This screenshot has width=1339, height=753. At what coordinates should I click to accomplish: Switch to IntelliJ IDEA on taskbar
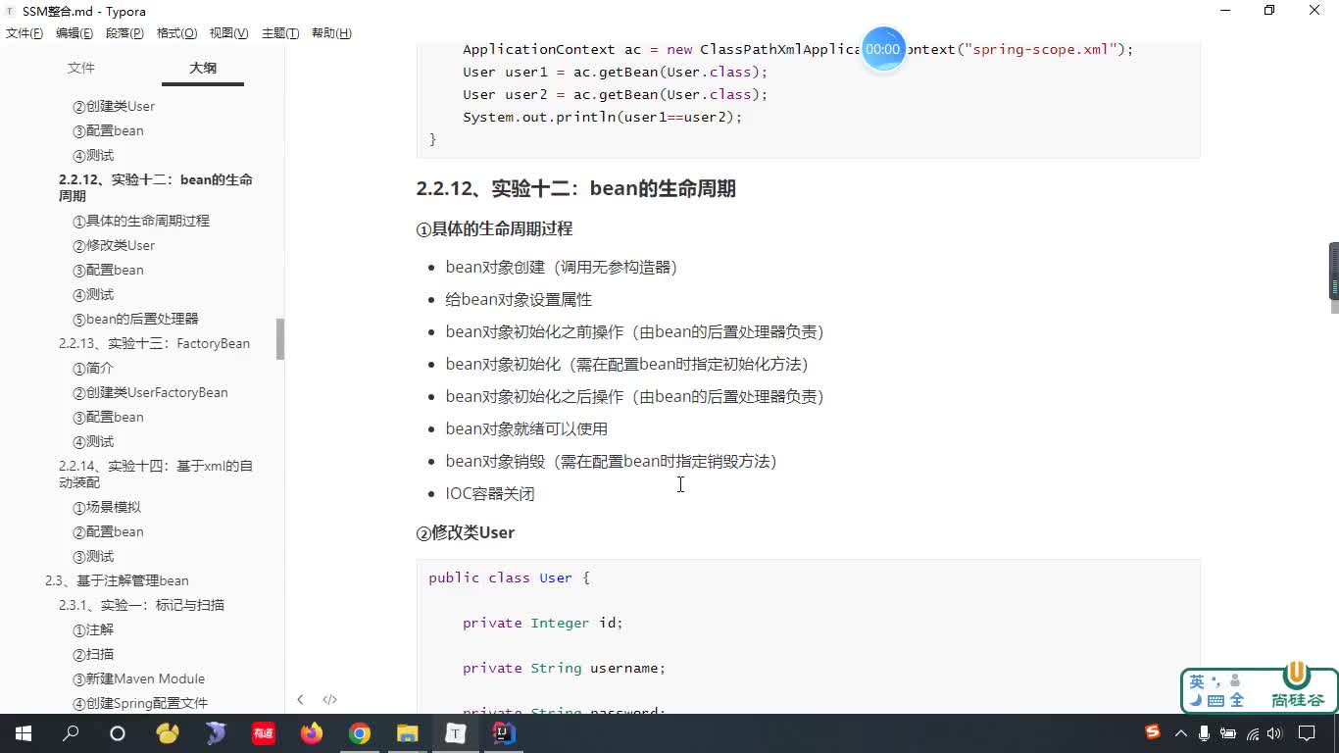point(504,733)
